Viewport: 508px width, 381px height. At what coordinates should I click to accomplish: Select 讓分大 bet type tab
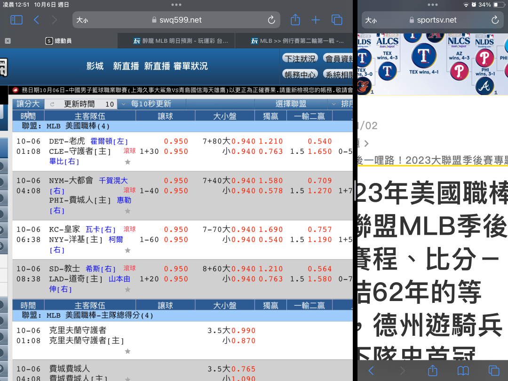[28, 103]
